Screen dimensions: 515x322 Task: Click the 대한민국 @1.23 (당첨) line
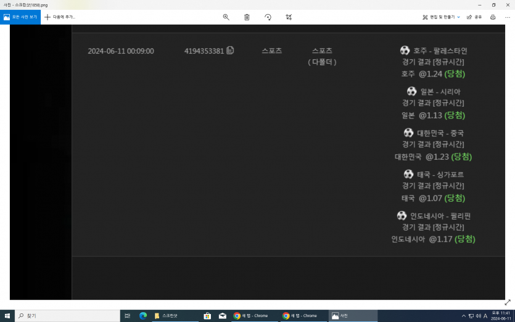coord(433,157)
